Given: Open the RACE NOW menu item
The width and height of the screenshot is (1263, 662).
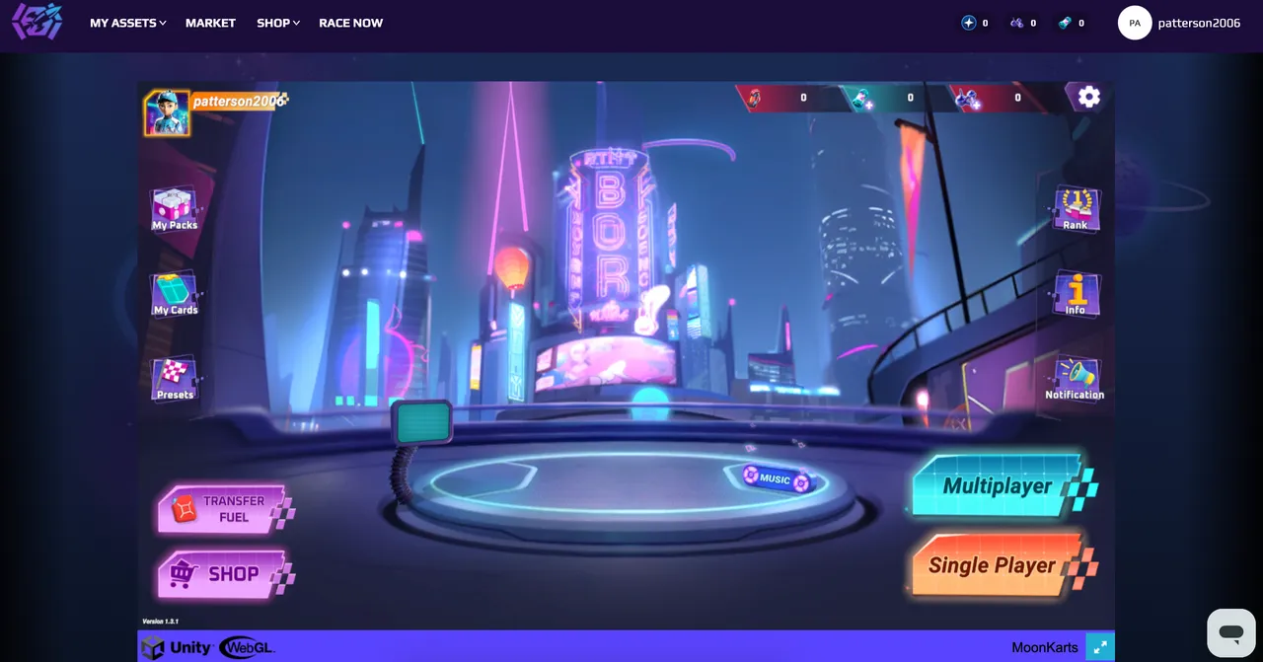Looking at the screenshot, I should (350, 23).
